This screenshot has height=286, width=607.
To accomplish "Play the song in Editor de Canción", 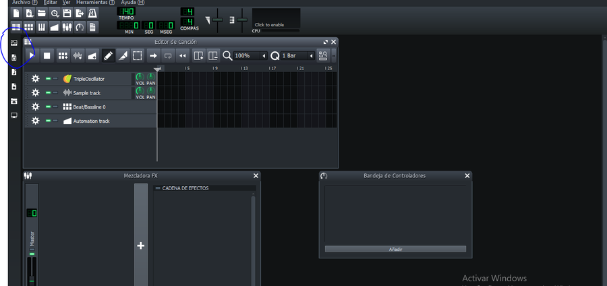I will [x=32, y=56].
